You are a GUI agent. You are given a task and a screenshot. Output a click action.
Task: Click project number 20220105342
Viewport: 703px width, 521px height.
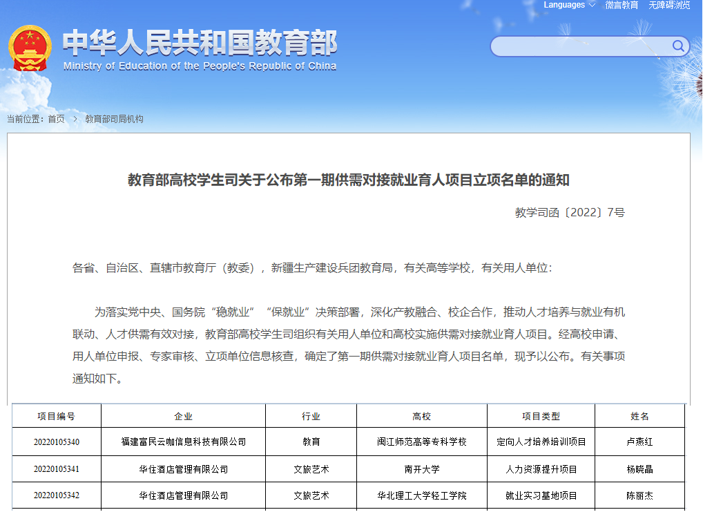[57, 495]
